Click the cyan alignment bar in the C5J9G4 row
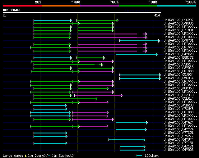199x158 pixels. (140, 75)
